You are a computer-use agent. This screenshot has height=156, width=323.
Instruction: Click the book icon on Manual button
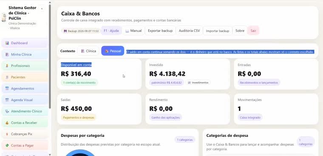click(127, 31)
